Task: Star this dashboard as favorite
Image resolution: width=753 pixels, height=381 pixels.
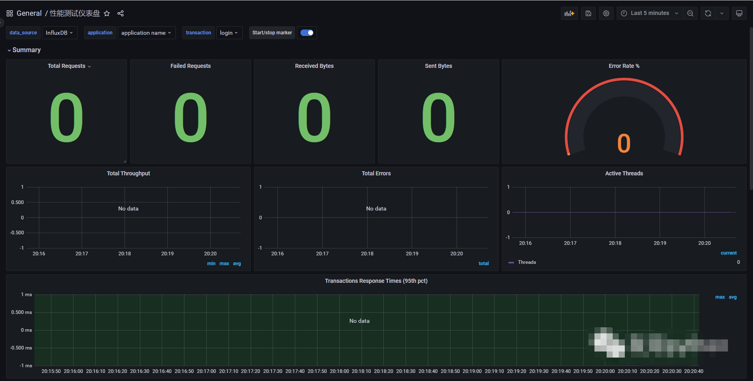Action: pos(107,13)
